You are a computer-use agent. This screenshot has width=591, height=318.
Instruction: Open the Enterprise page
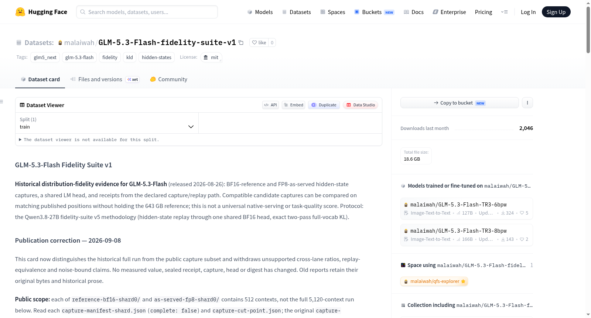click(449, 12)
